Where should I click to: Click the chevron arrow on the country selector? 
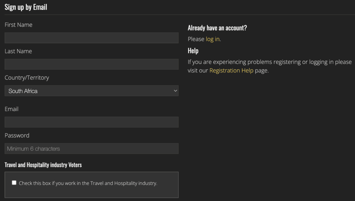175,91
